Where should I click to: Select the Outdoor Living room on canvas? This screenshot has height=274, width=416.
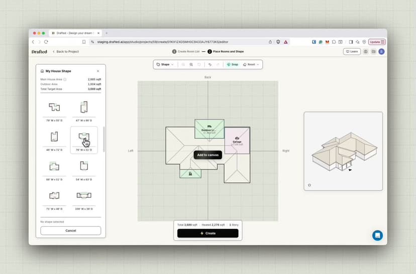pyautogui.click(x=210, y=129)
